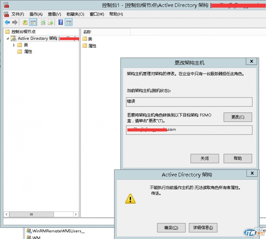
Task: Open the 窗口(W) menu
Action: point(97,14)
